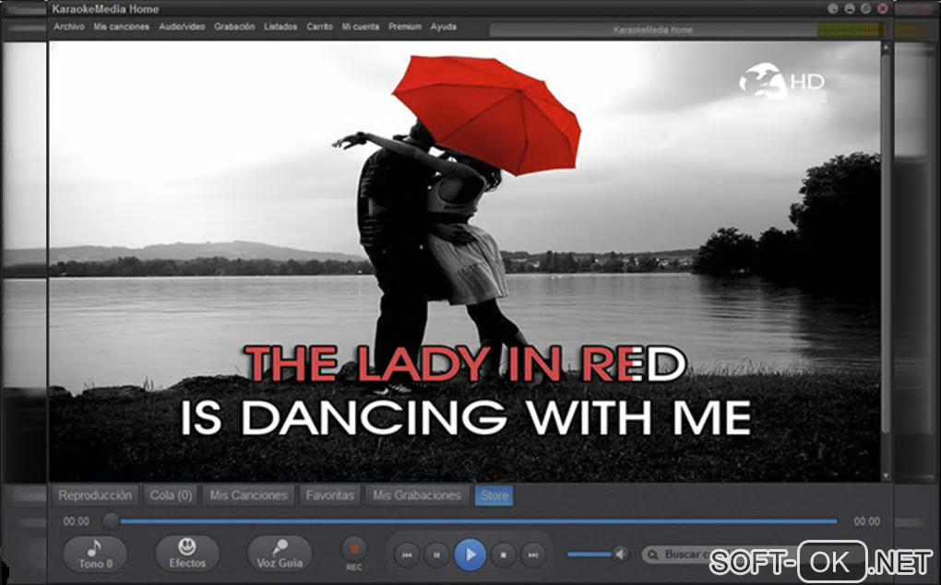Open the Tono 0 pitch control
Screen dimensions: 941x585
pos(95,554)
